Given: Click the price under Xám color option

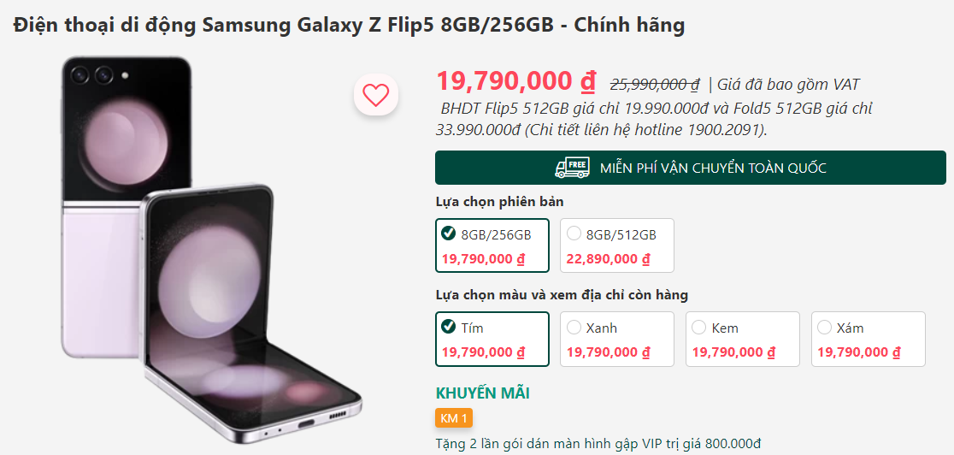Looking at the screenshot, I should (859, 352).
